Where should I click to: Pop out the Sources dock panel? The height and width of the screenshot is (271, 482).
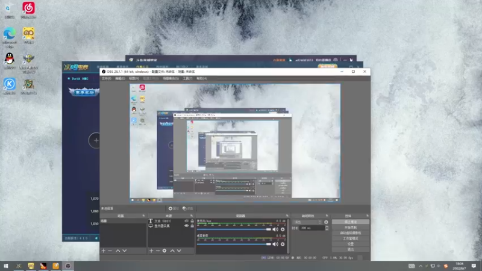pos(192,216)
